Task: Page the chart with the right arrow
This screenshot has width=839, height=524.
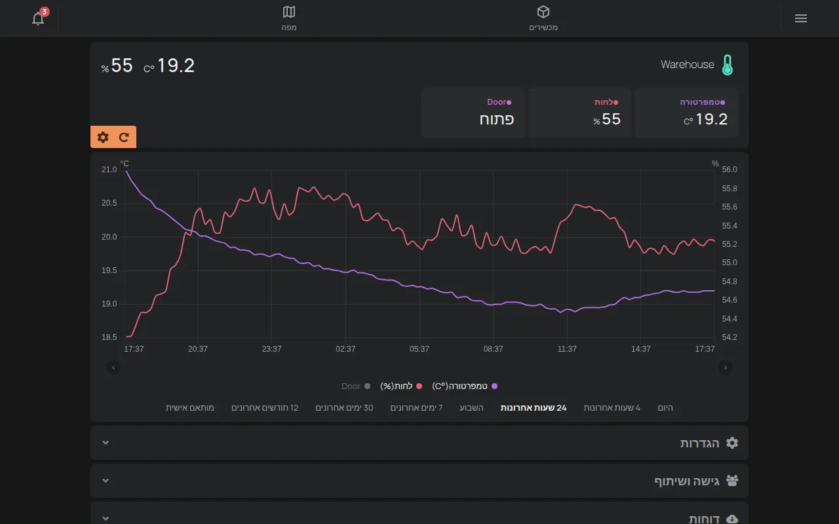Action: 726,367
